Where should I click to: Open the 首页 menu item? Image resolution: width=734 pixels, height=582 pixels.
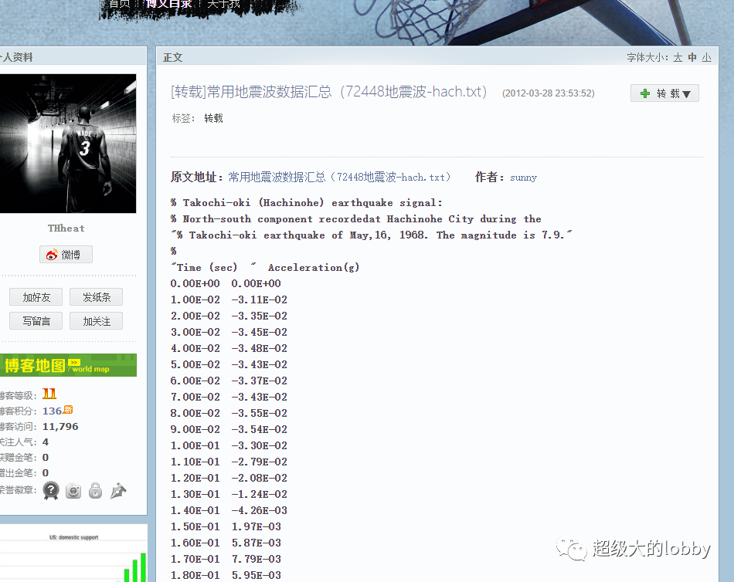click(x=118, y=4)
